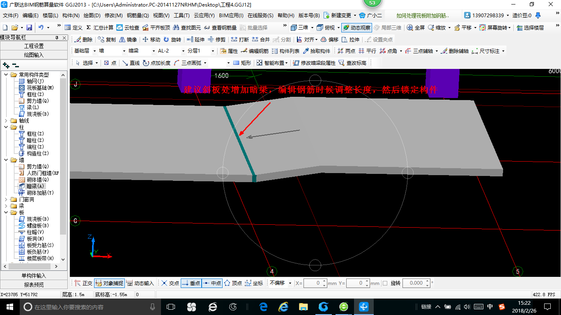Viewport: 561px width, 315px height.
Task: Open the 三维 view dropdown
Action: (312, 27)
